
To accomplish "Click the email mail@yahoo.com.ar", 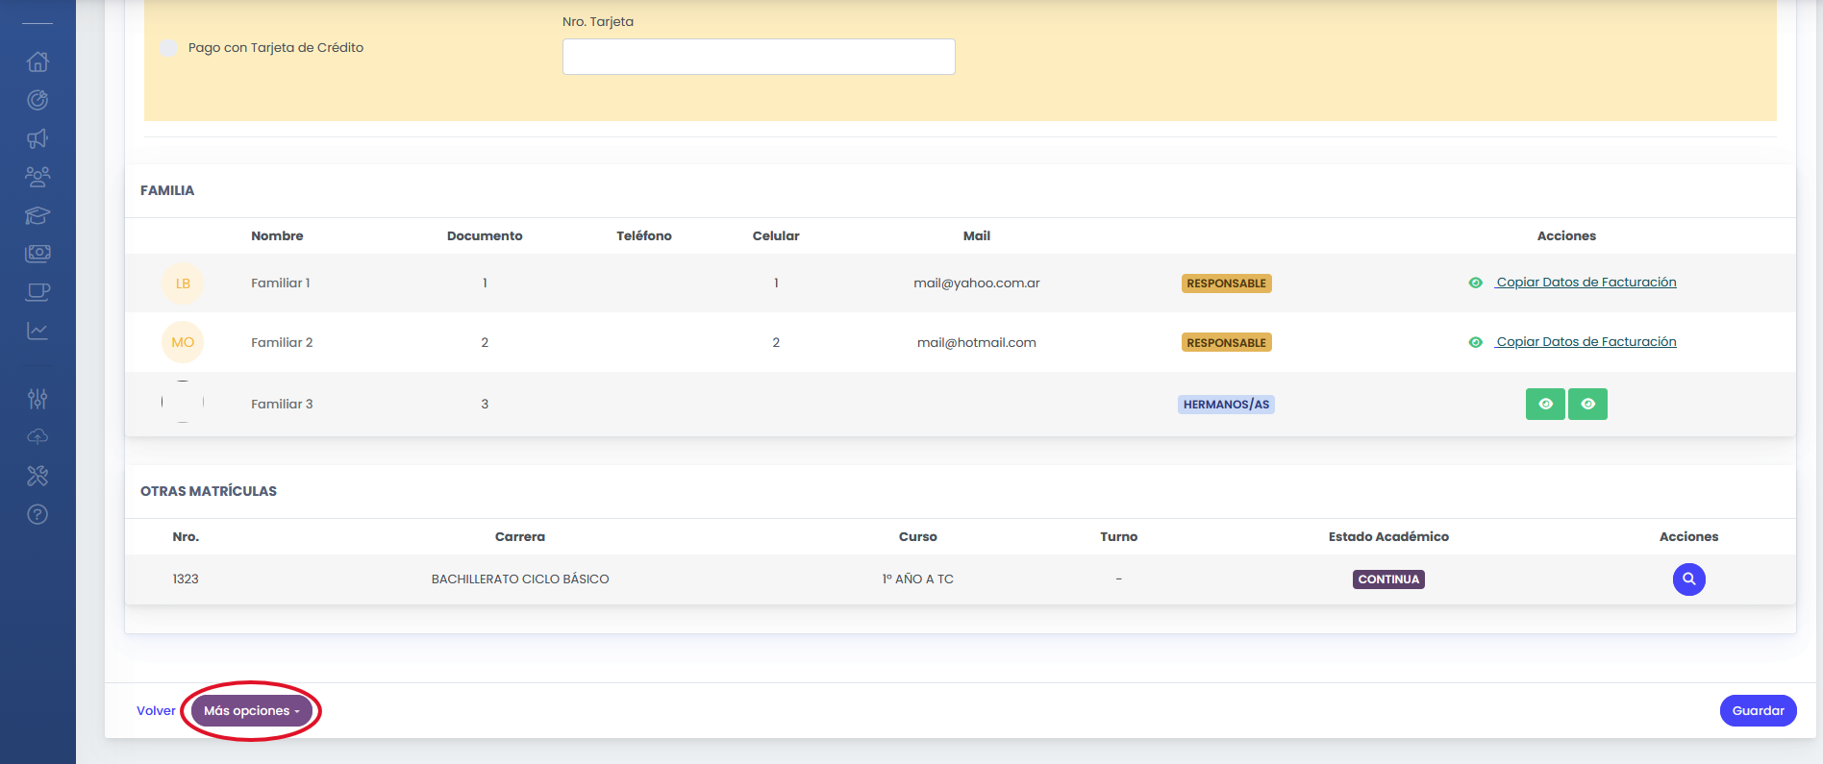I will pos(977,283).
